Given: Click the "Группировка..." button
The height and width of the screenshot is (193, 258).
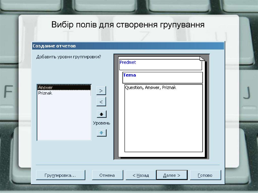Looking at the screenshot, I should 60,175.
